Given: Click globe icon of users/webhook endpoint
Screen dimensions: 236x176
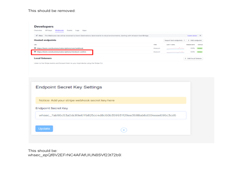Looking at the screenshot, I should [x=35, y=48].
